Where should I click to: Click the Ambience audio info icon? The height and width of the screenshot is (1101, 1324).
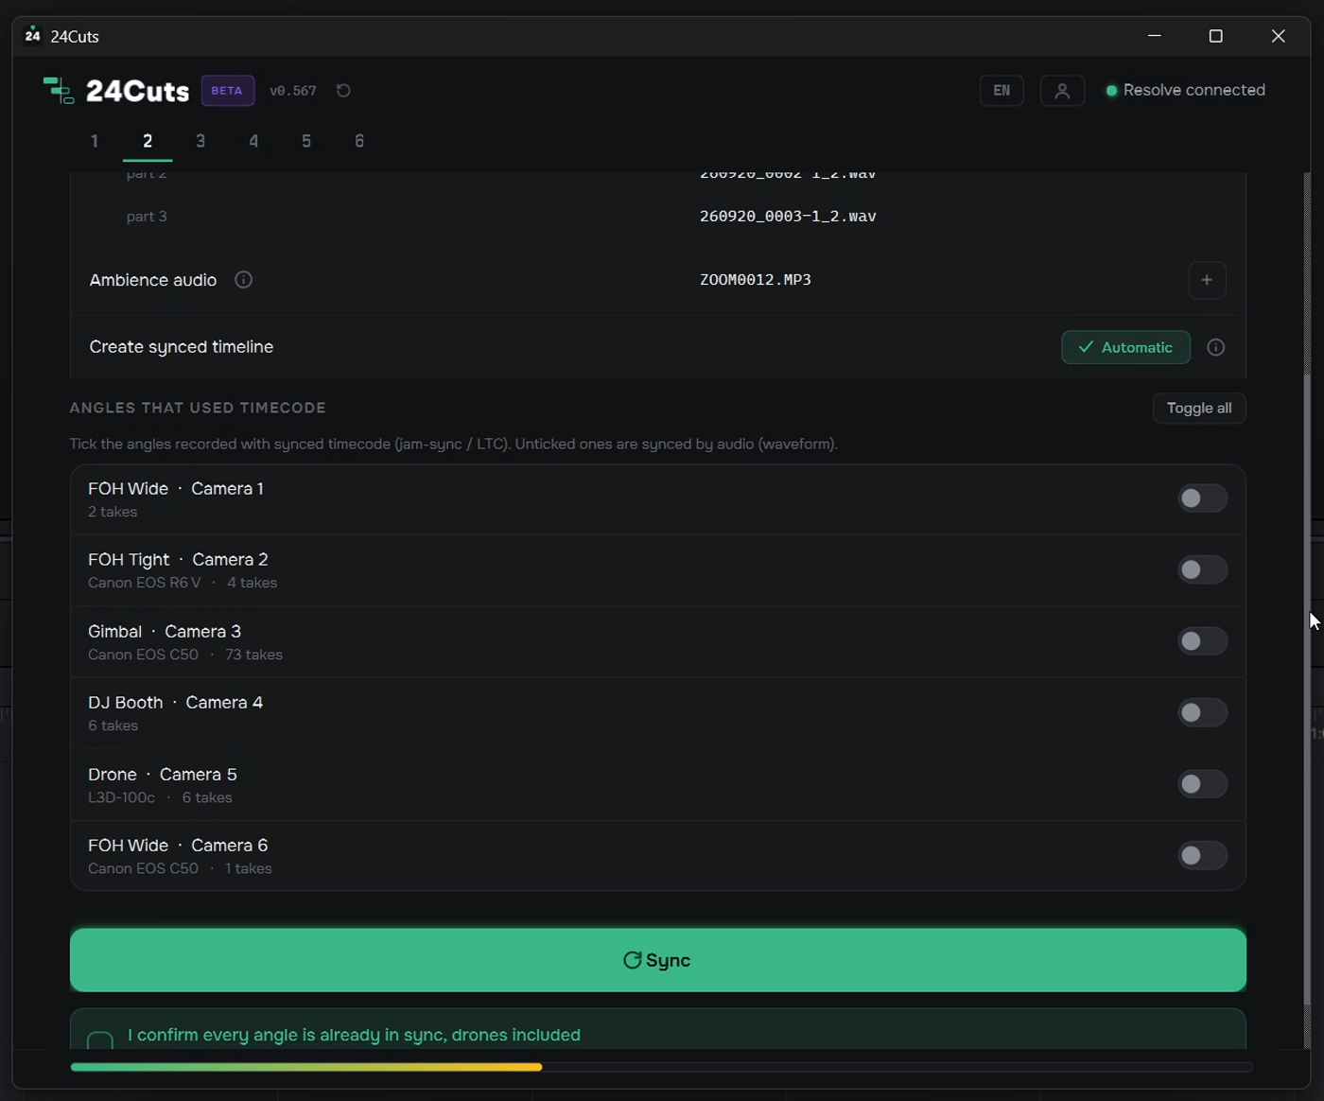pyautogui.click(x=243, y=280)
